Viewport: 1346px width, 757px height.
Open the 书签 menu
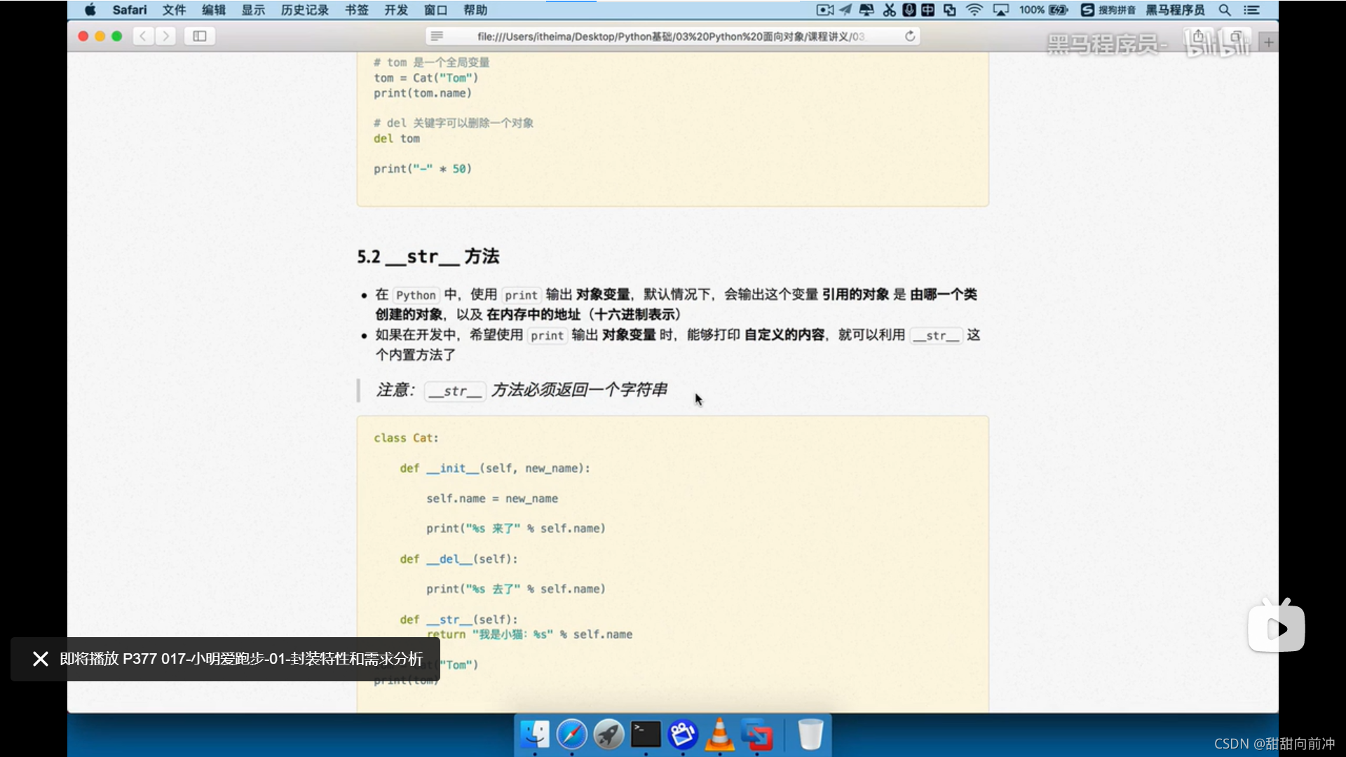click(x=357, y=10)
